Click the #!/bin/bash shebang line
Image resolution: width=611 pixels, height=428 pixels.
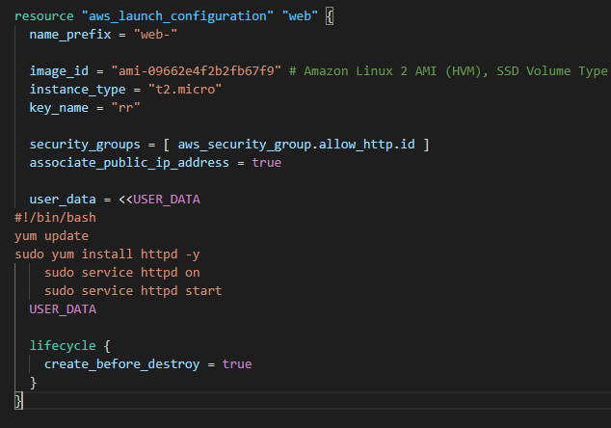tap(55, 218)
